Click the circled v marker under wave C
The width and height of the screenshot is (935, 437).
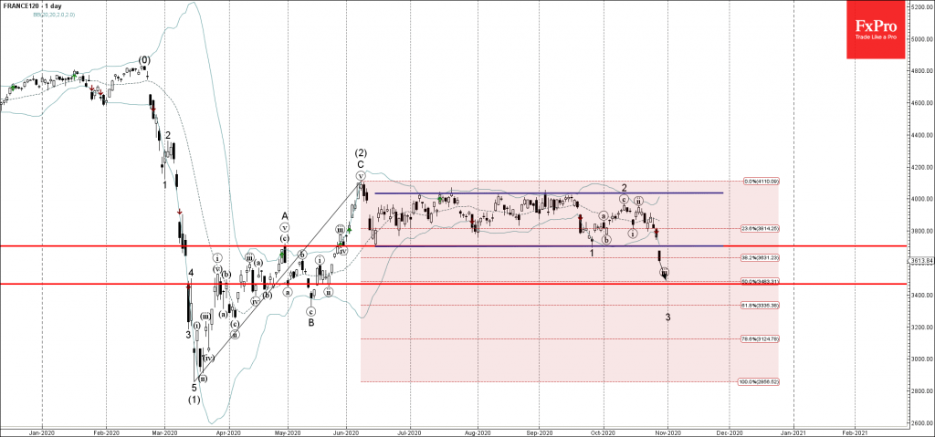pyautogui.click(x=360, y=174)
